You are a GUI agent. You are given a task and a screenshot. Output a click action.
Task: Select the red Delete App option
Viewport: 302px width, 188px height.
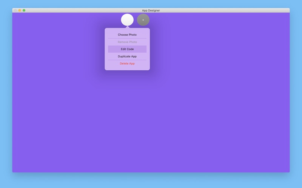[x=127, y=64]
